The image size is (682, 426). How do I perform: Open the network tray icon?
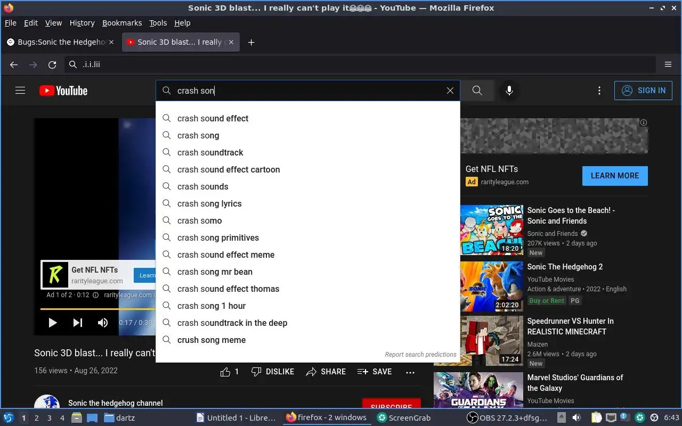pyautogui.click(x=611, y=417)
